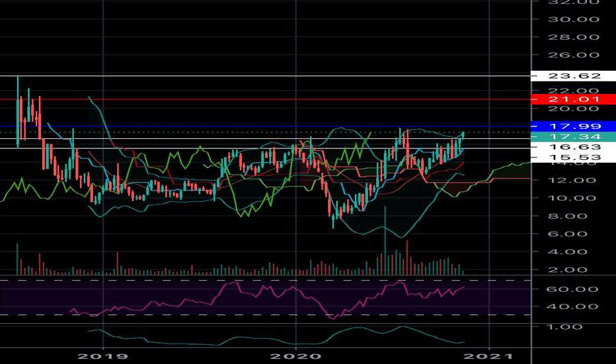Click the 30.00 price scale value
Screen dimensions: 616x364
tap(574, 19)
